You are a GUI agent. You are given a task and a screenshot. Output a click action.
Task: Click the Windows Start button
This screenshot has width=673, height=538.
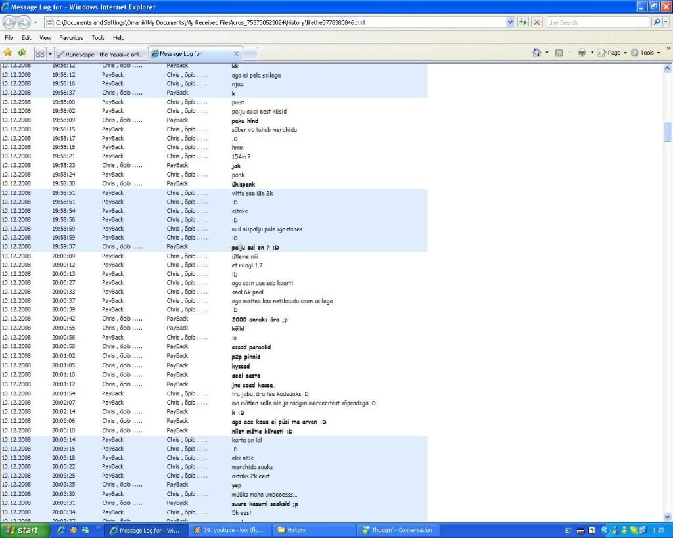coord(25,530)
